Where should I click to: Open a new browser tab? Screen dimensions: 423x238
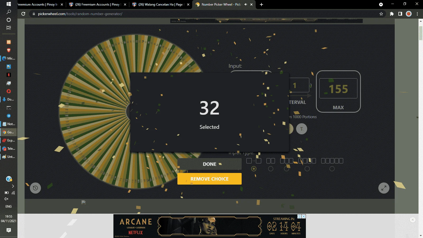click(261, 4)
